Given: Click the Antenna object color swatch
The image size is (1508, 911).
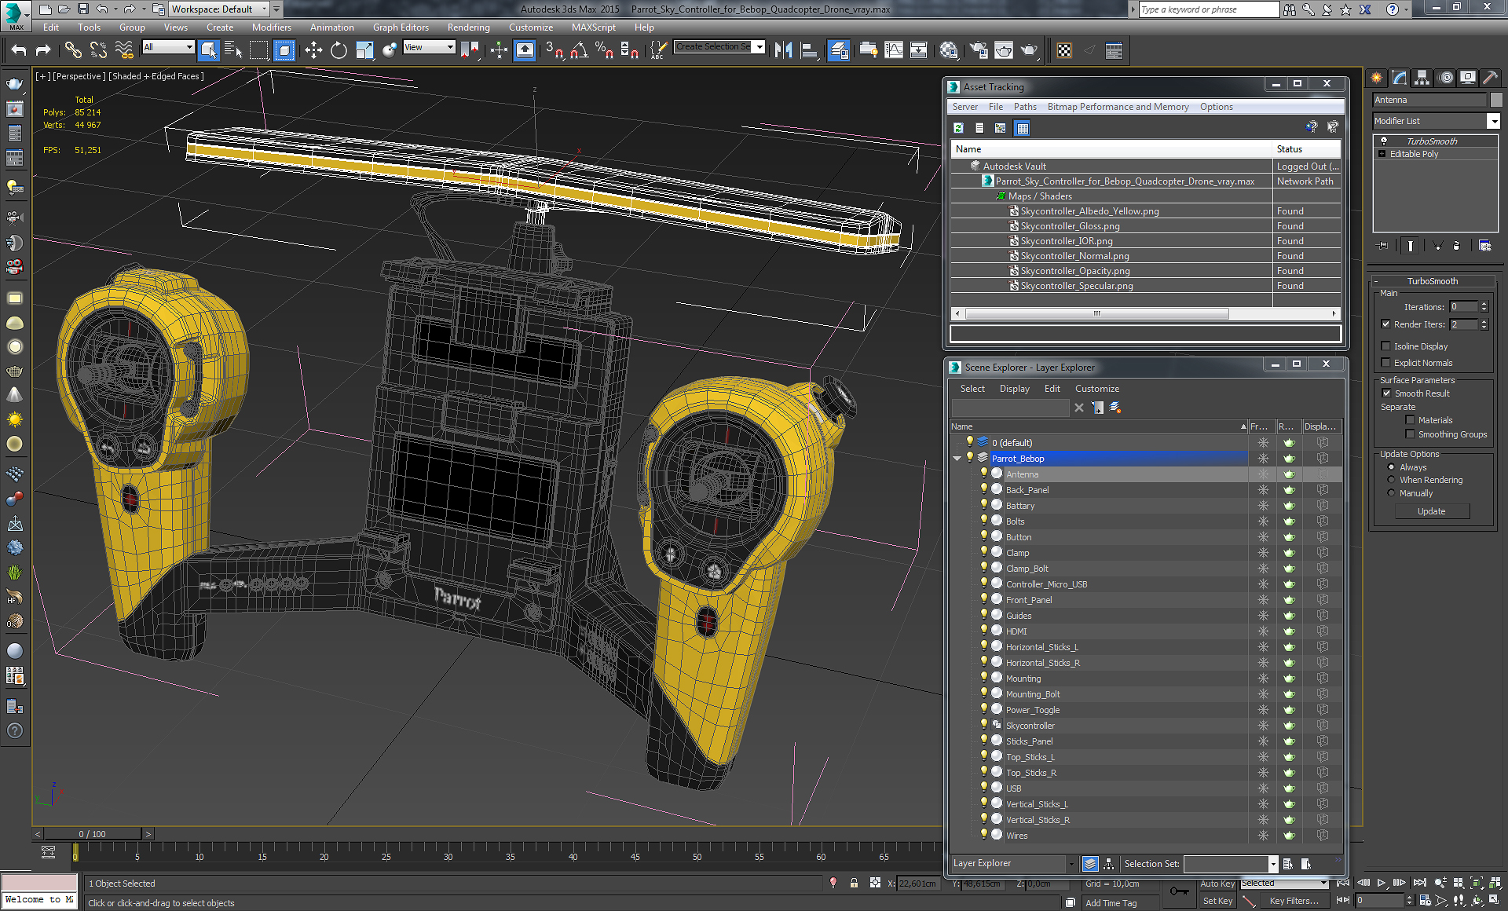Looking at the screenshot, I should tap(1496, 100).
